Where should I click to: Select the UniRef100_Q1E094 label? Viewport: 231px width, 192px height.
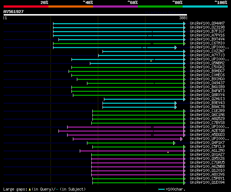pyautogui.click(x=207, y=183)
